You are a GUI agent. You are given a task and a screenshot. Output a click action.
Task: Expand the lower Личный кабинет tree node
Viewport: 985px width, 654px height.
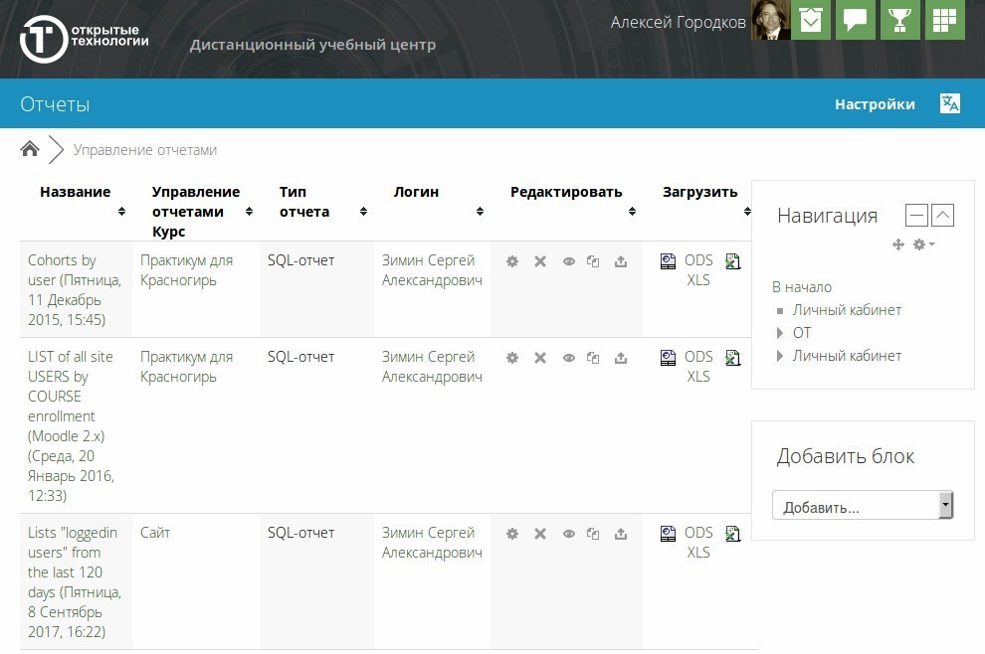780,356
